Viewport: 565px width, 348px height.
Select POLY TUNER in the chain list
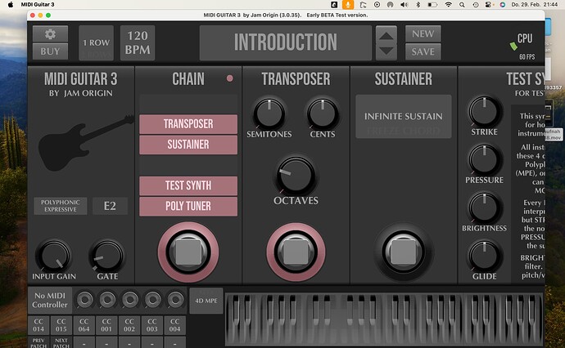(x=188, y=206)
